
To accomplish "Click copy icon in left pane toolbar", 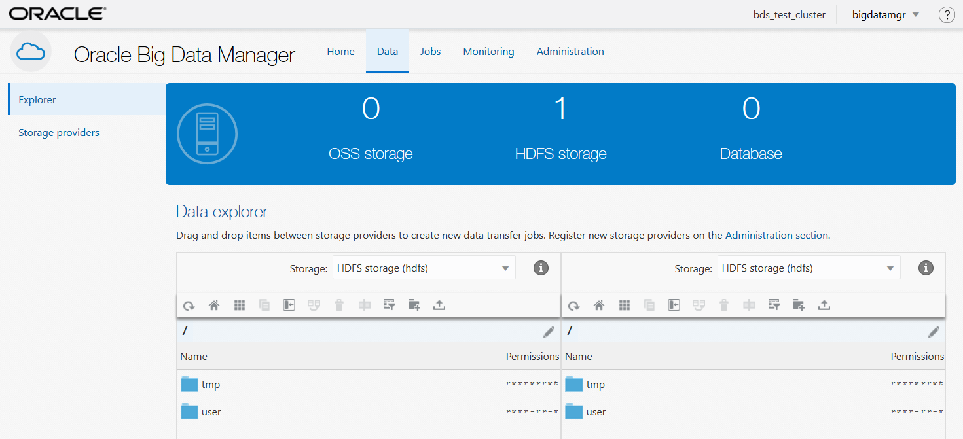I will (264, 305).
